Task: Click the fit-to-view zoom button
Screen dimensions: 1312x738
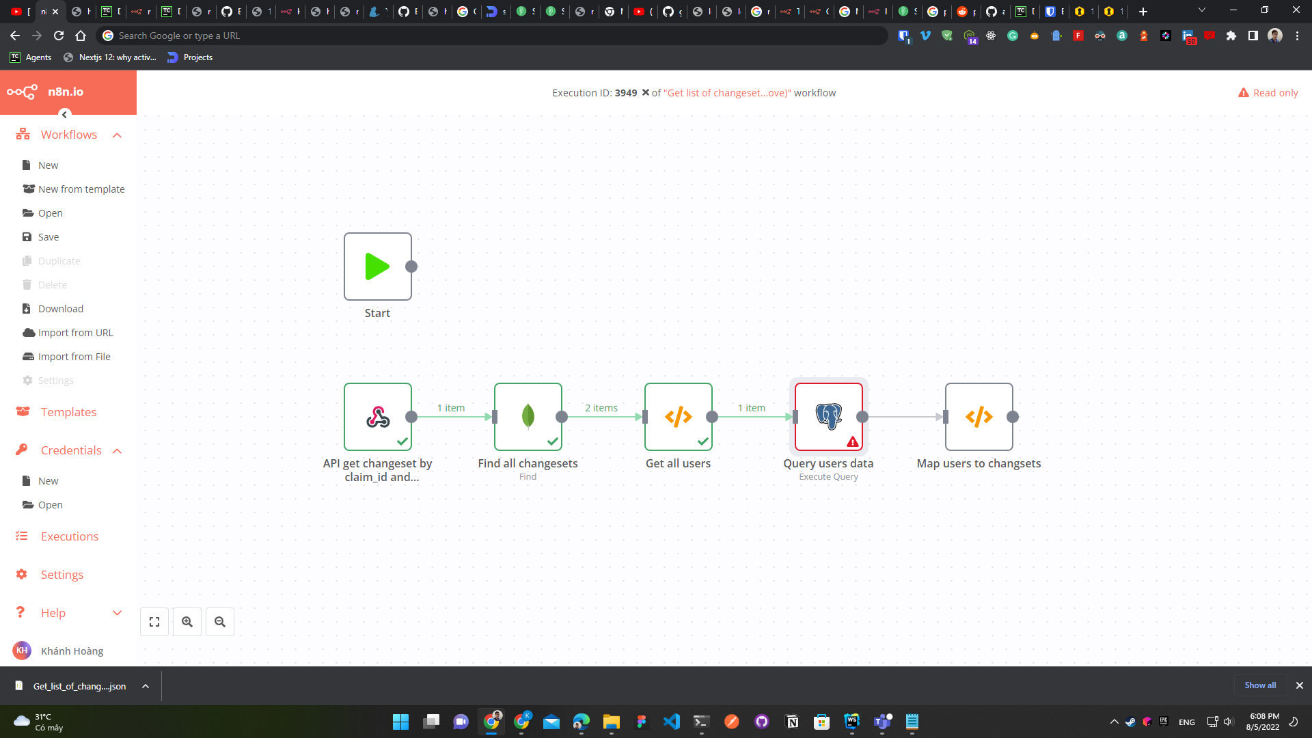Action: point(154,622)
